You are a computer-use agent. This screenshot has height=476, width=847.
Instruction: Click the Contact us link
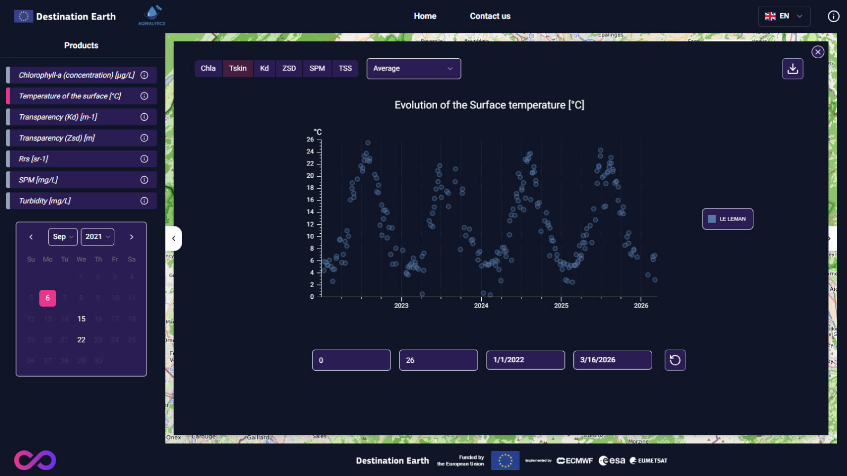click(490, 16)
